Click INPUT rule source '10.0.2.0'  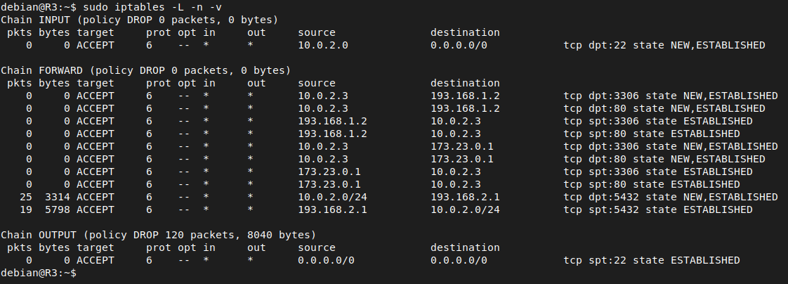[323, 45]
